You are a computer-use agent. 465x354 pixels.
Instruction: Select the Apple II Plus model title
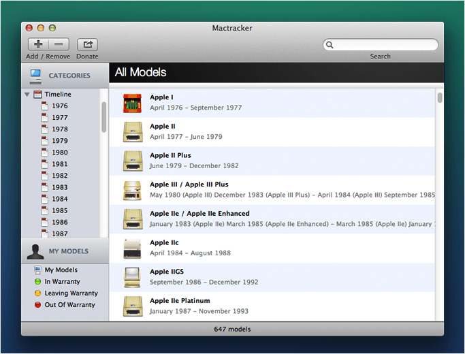coord(170,155)
